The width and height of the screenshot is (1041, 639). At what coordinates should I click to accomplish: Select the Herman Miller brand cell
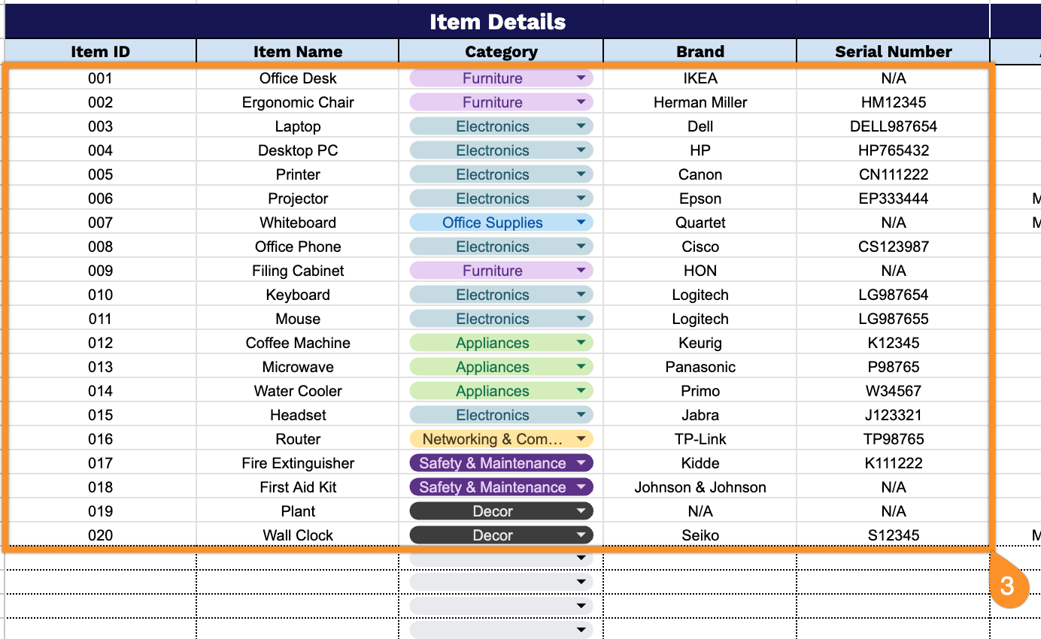coord(700,102)
